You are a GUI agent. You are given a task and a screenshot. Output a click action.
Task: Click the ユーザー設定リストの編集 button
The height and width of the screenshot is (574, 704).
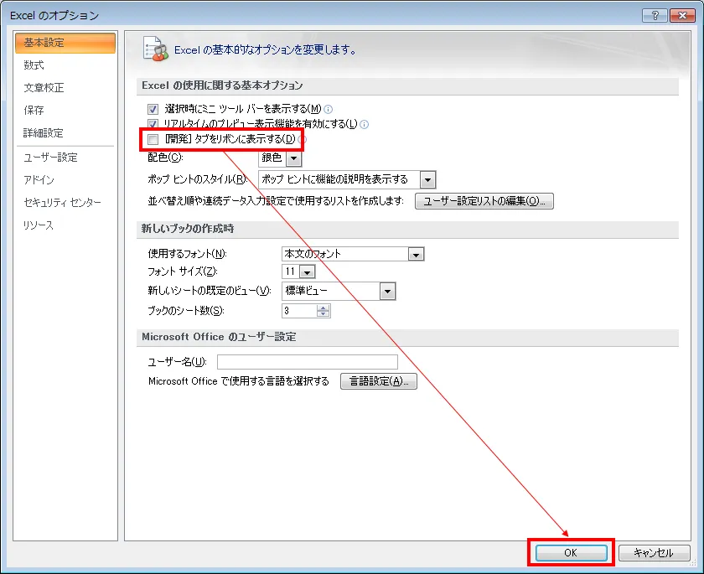click(x=484, y=201)
